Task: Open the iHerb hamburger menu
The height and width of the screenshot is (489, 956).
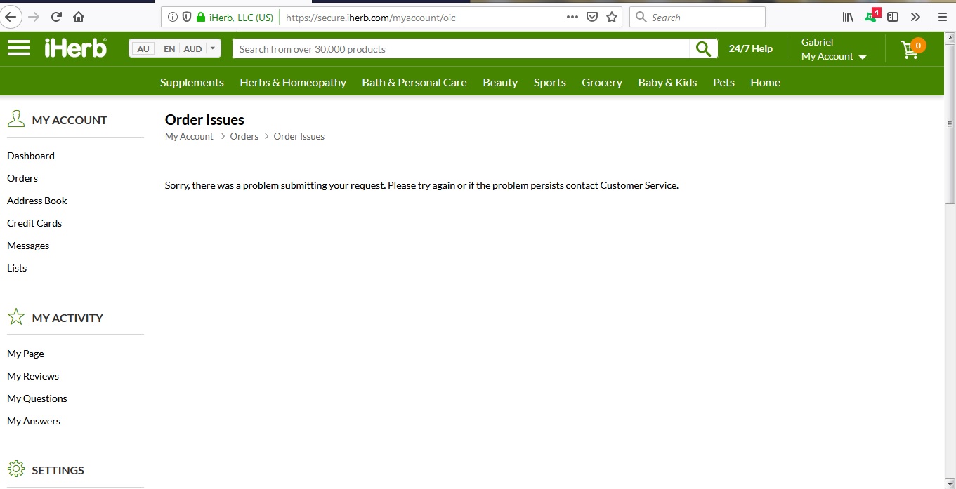Action: click(18, 48)
